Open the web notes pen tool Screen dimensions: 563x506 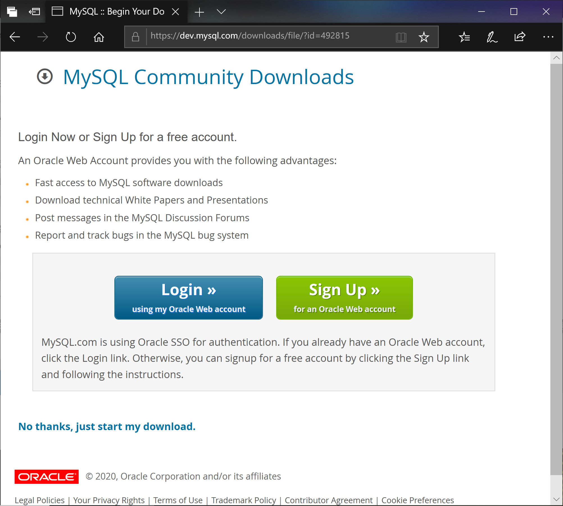492,37
